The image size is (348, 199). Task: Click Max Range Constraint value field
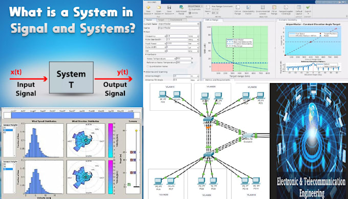coord(216,10)
